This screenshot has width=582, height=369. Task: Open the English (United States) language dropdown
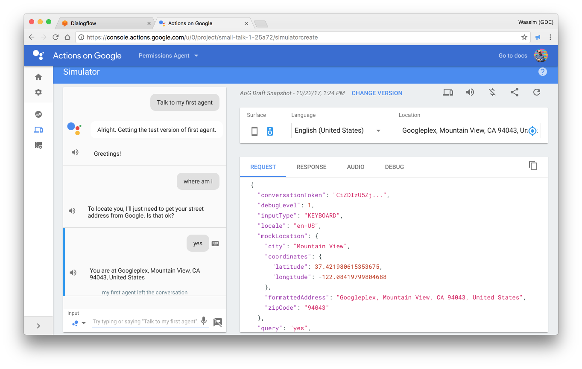pos(338,131)
